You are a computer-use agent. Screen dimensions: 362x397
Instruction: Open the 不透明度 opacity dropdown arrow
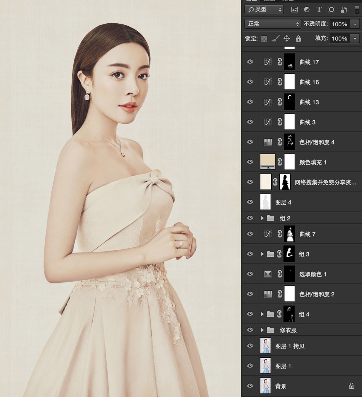click(x=355, y=24)
